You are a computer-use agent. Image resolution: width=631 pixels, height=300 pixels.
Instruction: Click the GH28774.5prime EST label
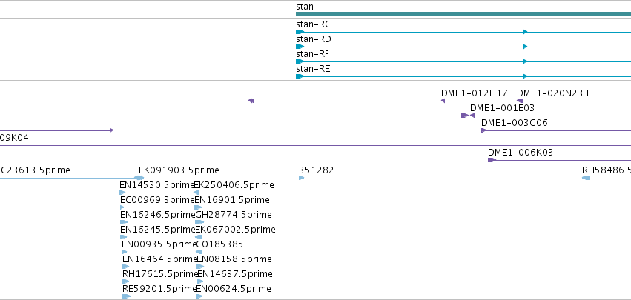pyautogui.click(x=234, y=215)
